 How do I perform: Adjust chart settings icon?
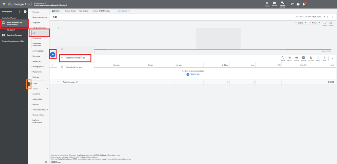click(x=330, y=23)
